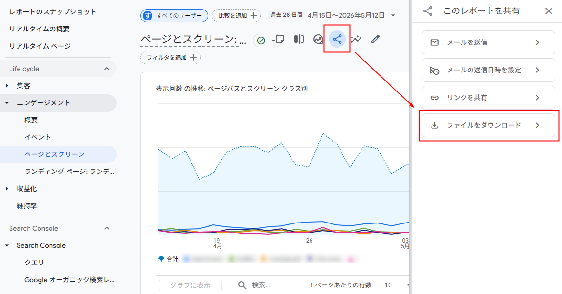562x294 pixels.
Task: Click the mail envelope icon
Action: [434, 42]
